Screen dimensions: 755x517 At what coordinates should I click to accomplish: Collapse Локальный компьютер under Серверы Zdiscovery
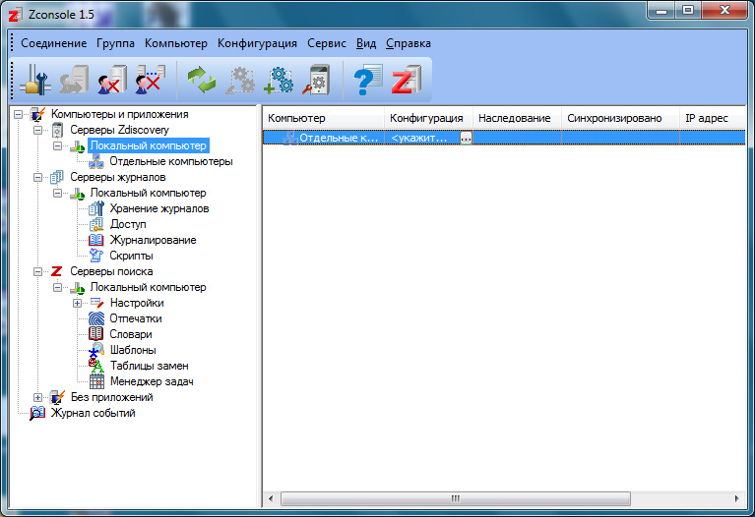click(58, 145)
